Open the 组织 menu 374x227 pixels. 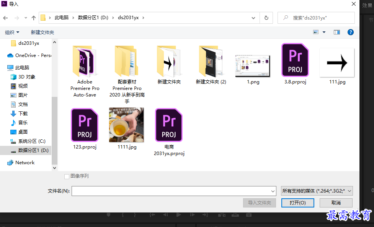(12, 33)
